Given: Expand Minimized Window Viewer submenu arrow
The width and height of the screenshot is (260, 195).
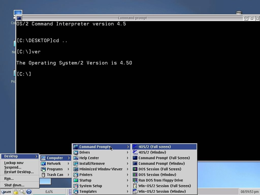Looking at the screenshot, I should pos(128,169).
